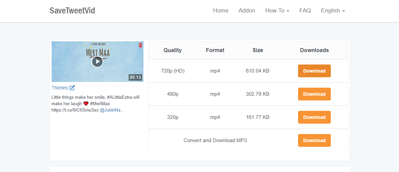Download the converted MP3 audio
399x172 pixels.
coord(314,140)
